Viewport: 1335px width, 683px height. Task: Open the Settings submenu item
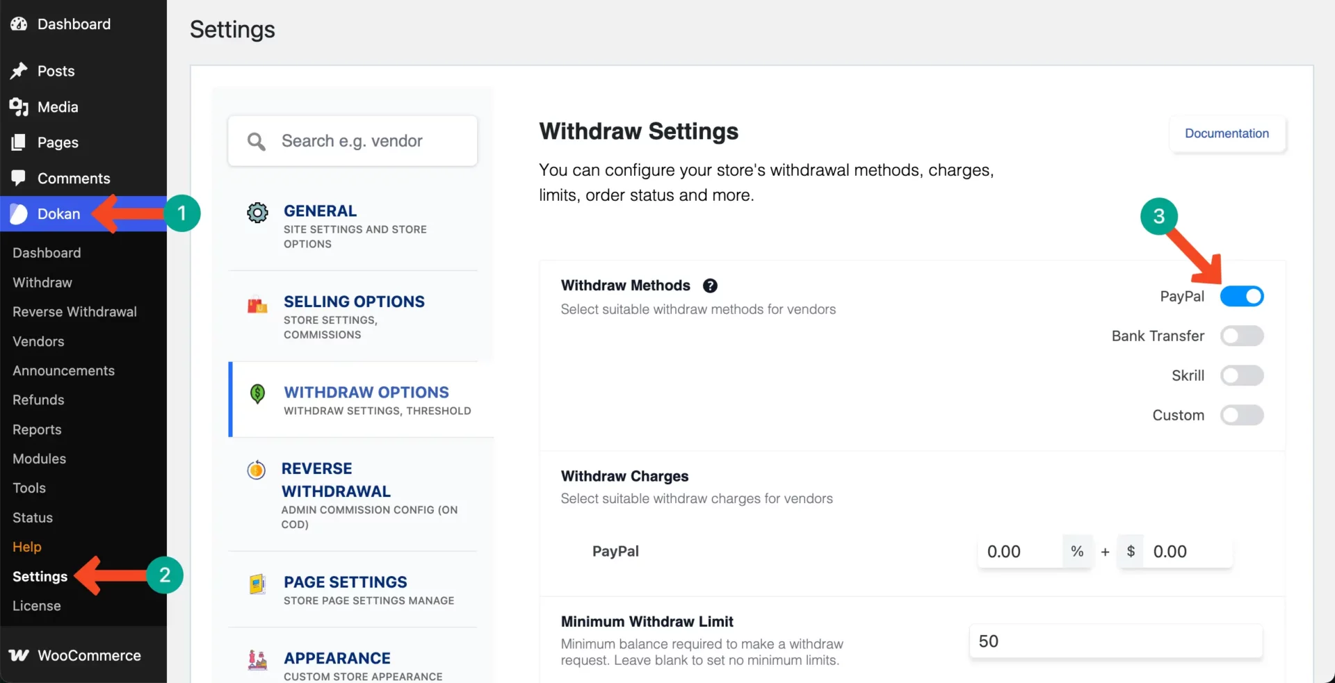pos(40,577)
